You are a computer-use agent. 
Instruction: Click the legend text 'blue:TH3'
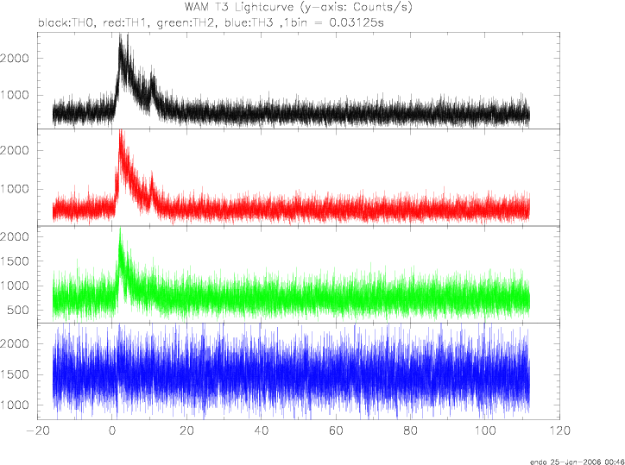249,22
